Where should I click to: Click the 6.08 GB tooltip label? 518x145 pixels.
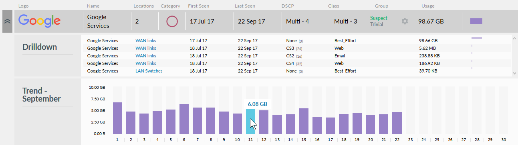258,104
